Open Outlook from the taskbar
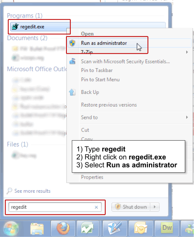 pyautogui.click(x=141, y=228)
